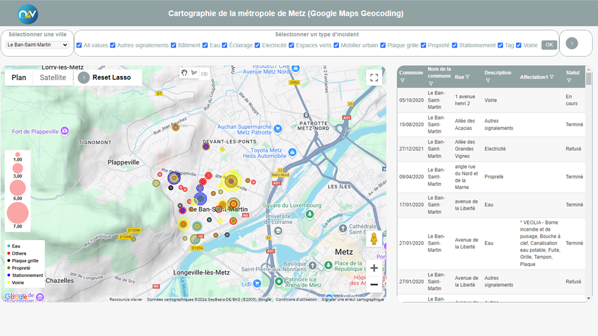Zoom in on the map
Viewport: 598px width, 336px height.
[x=374, y=268]
